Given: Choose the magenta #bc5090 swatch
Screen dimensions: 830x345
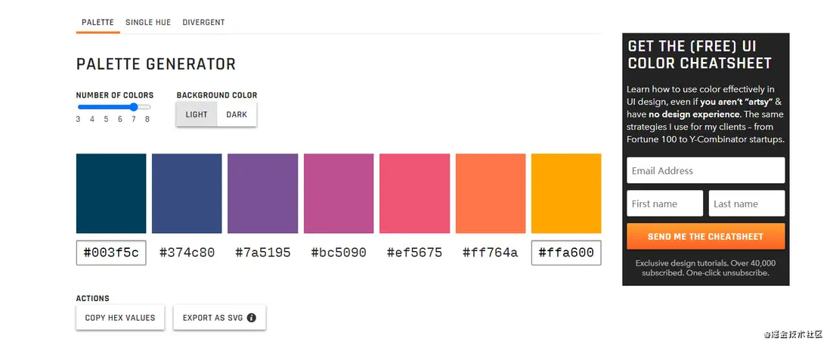Looking at the screenshot, I should [339, 194].
